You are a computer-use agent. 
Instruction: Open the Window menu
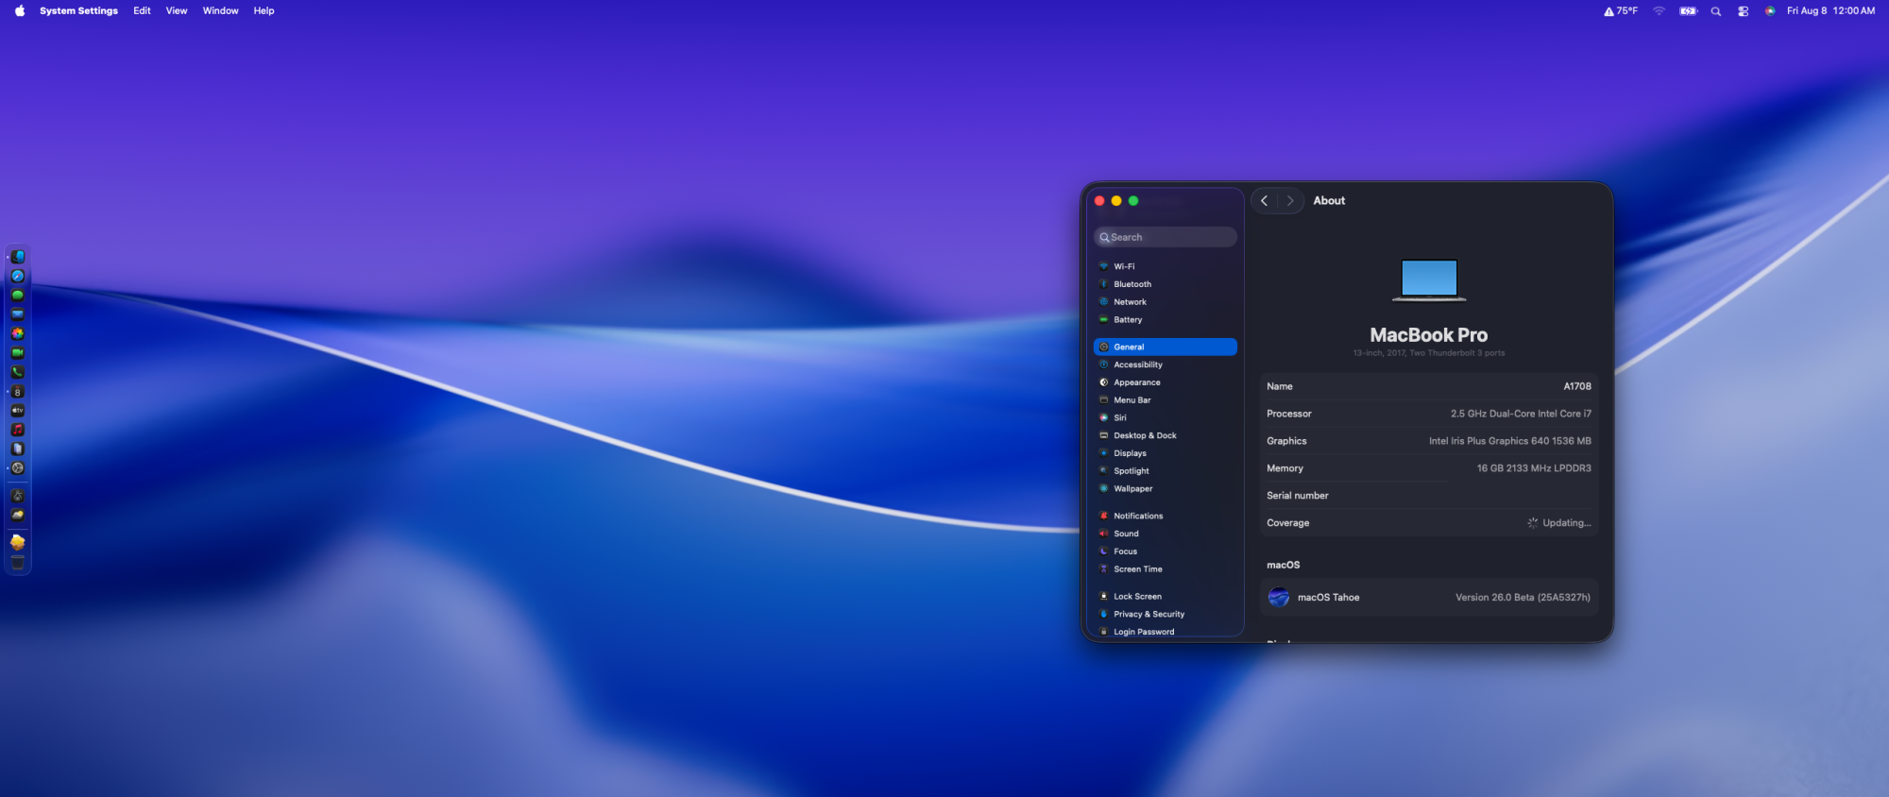220,10
